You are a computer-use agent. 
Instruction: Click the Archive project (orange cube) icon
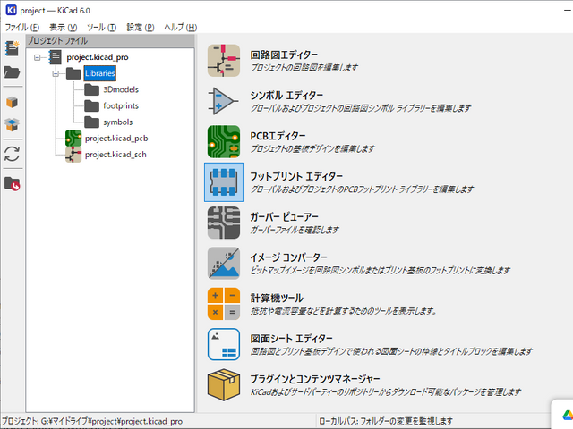(12, 102)
